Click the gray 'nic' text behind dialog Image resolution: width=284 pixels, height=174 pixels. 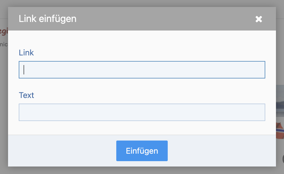tap(4, 44)
